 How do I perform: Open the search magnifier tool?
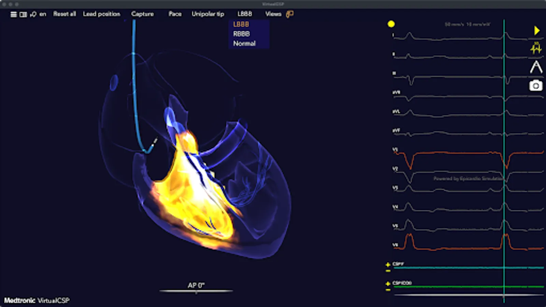pyautogui.click(x=33, y=14)
